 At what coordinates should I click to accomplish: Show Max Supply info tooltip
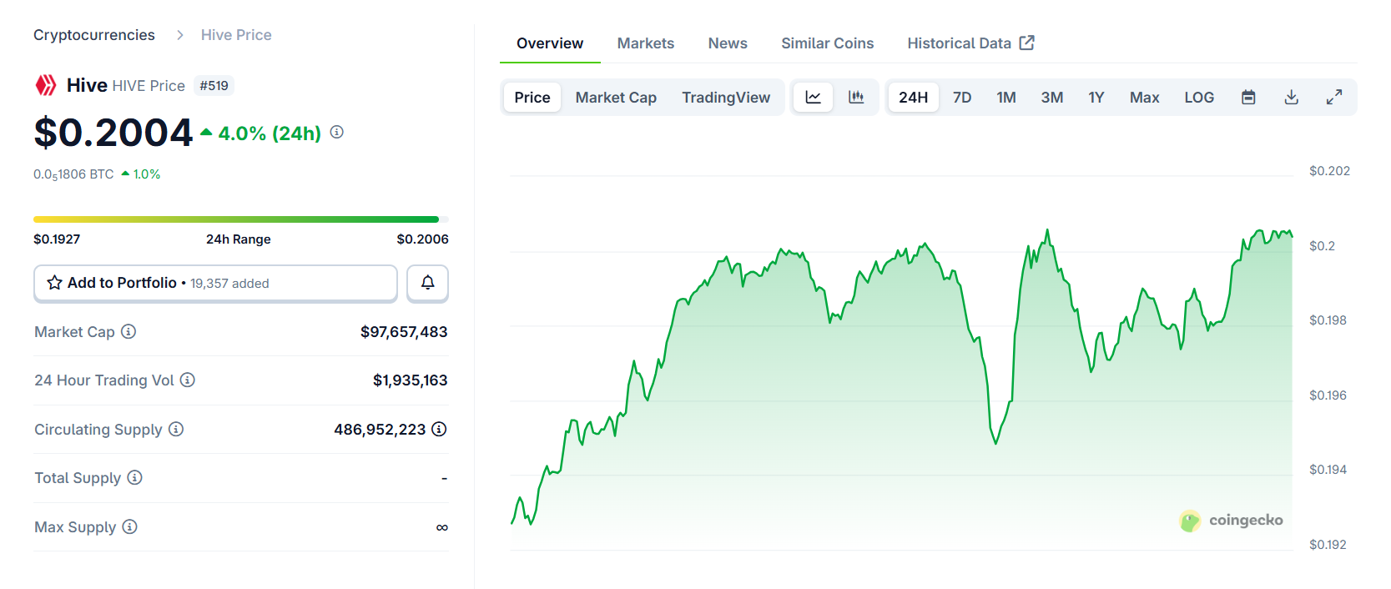click(x=130, y=526)
